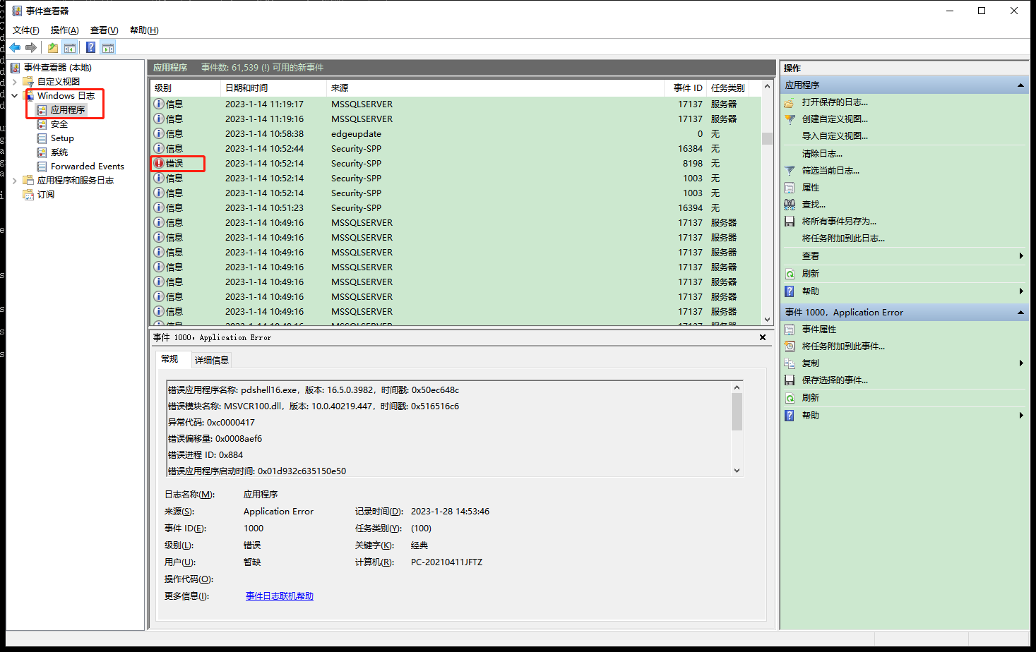Select the Setup log in the tree
1036x652 pixels.
tap(62, 138)
